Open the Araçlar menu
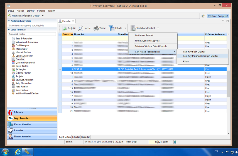 click(x=20, y=11)
